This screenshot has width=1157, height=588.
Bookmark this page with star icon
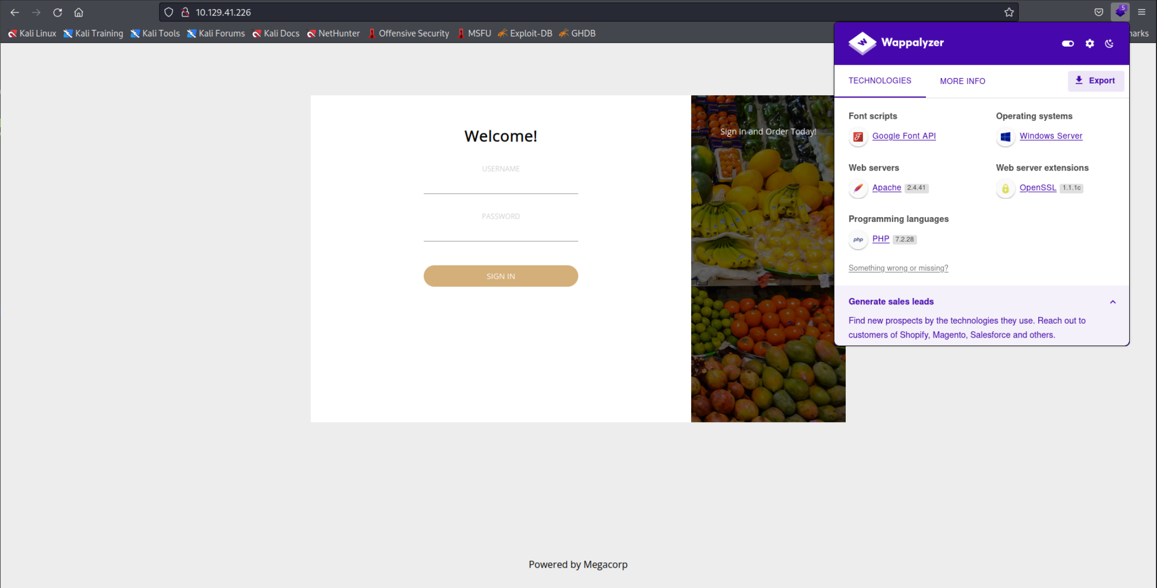coord(1009,12)
